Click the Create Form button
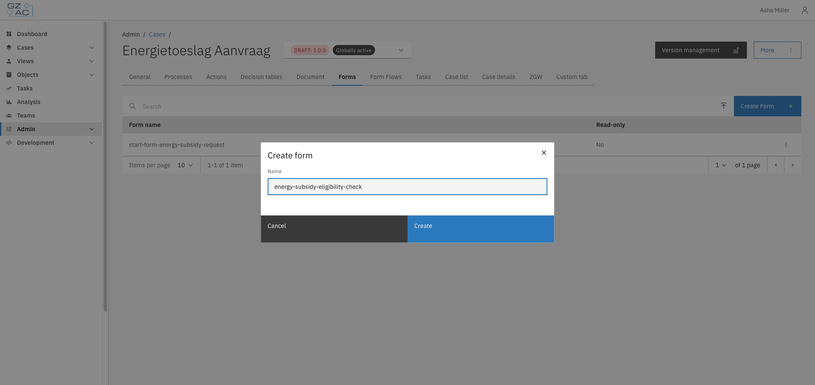Viewport: 815px width, 385px height. pyautogui.click(x=767, y=106)
